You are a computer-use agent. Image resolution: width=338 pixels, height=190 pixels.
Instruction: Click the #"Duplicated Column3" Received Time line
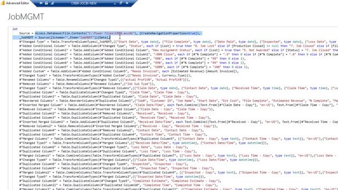pos(115,118)
